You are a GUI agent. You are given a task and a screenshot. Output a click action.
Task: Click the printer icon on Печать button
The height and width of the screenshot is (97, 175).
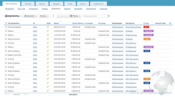(x=71, y=16)
